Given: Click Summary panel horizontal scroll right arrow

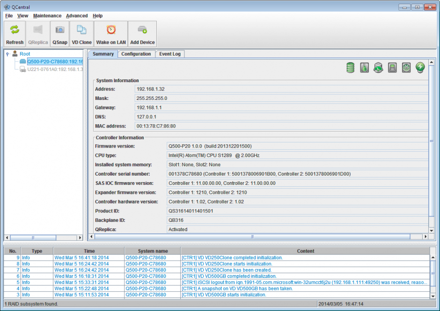Looking at the screenshot, I should [x=425, y=237].
